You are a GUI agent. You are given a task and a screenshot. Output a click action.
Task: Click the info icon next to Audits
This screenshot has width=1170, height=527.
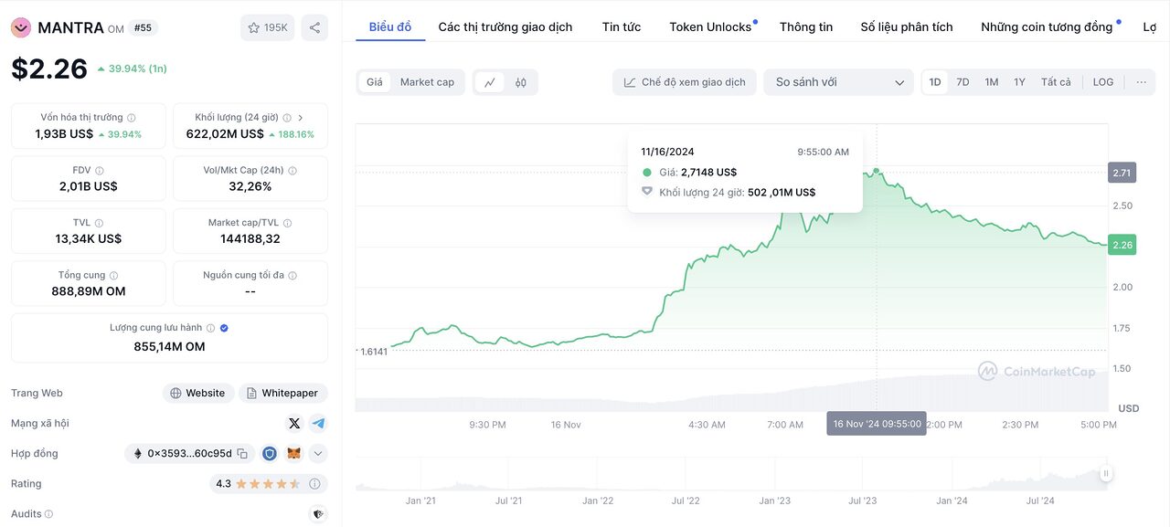[x=48, y=514]
